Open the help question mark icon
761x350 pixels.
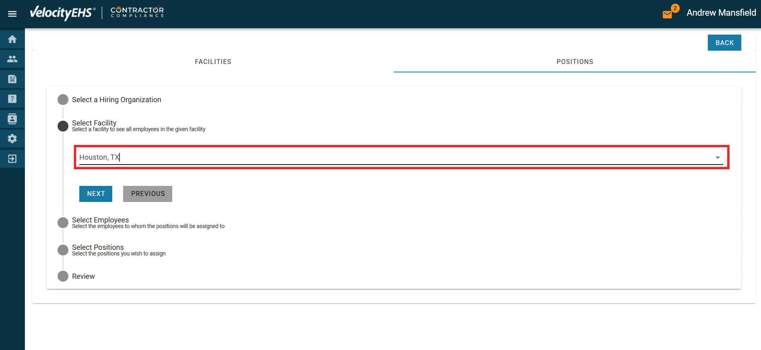[x=12, y=99]
